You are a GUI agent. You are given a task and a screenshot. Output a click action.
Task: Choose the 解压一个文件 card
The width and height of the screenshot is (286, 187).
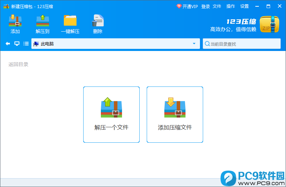pos(111,115)
